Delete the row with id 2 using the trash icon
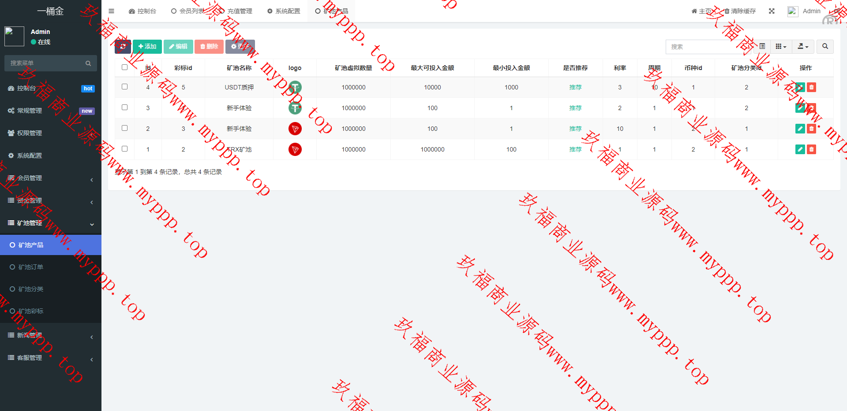847x411 pixels. coord(811,129)
